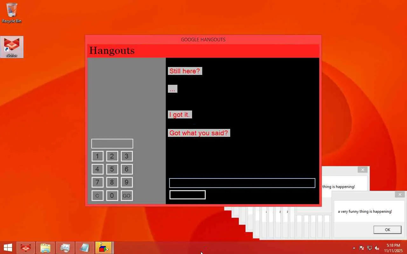Click the taskbar clock showing 5:18 PM
The image size is (407, 254).
coord(393,248)
